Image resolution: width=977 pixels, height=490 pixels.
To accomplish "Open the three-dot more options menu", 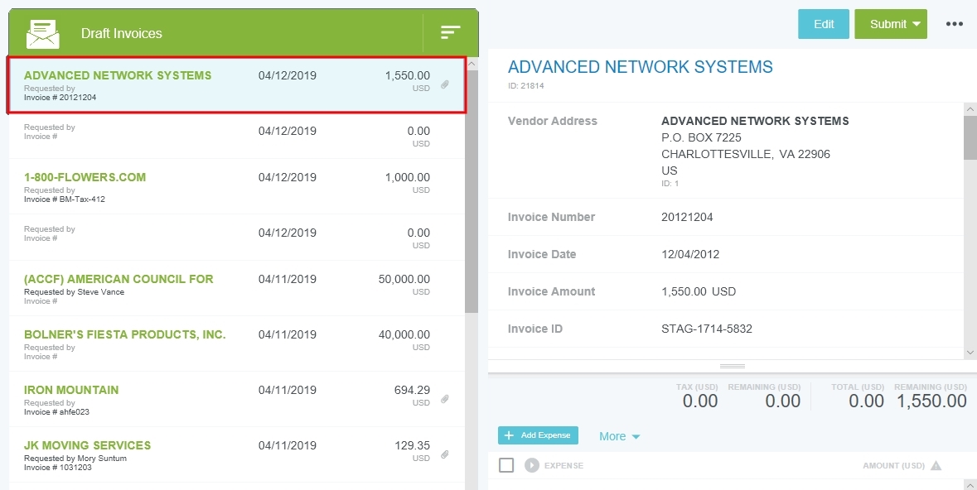I will [955, 24].
